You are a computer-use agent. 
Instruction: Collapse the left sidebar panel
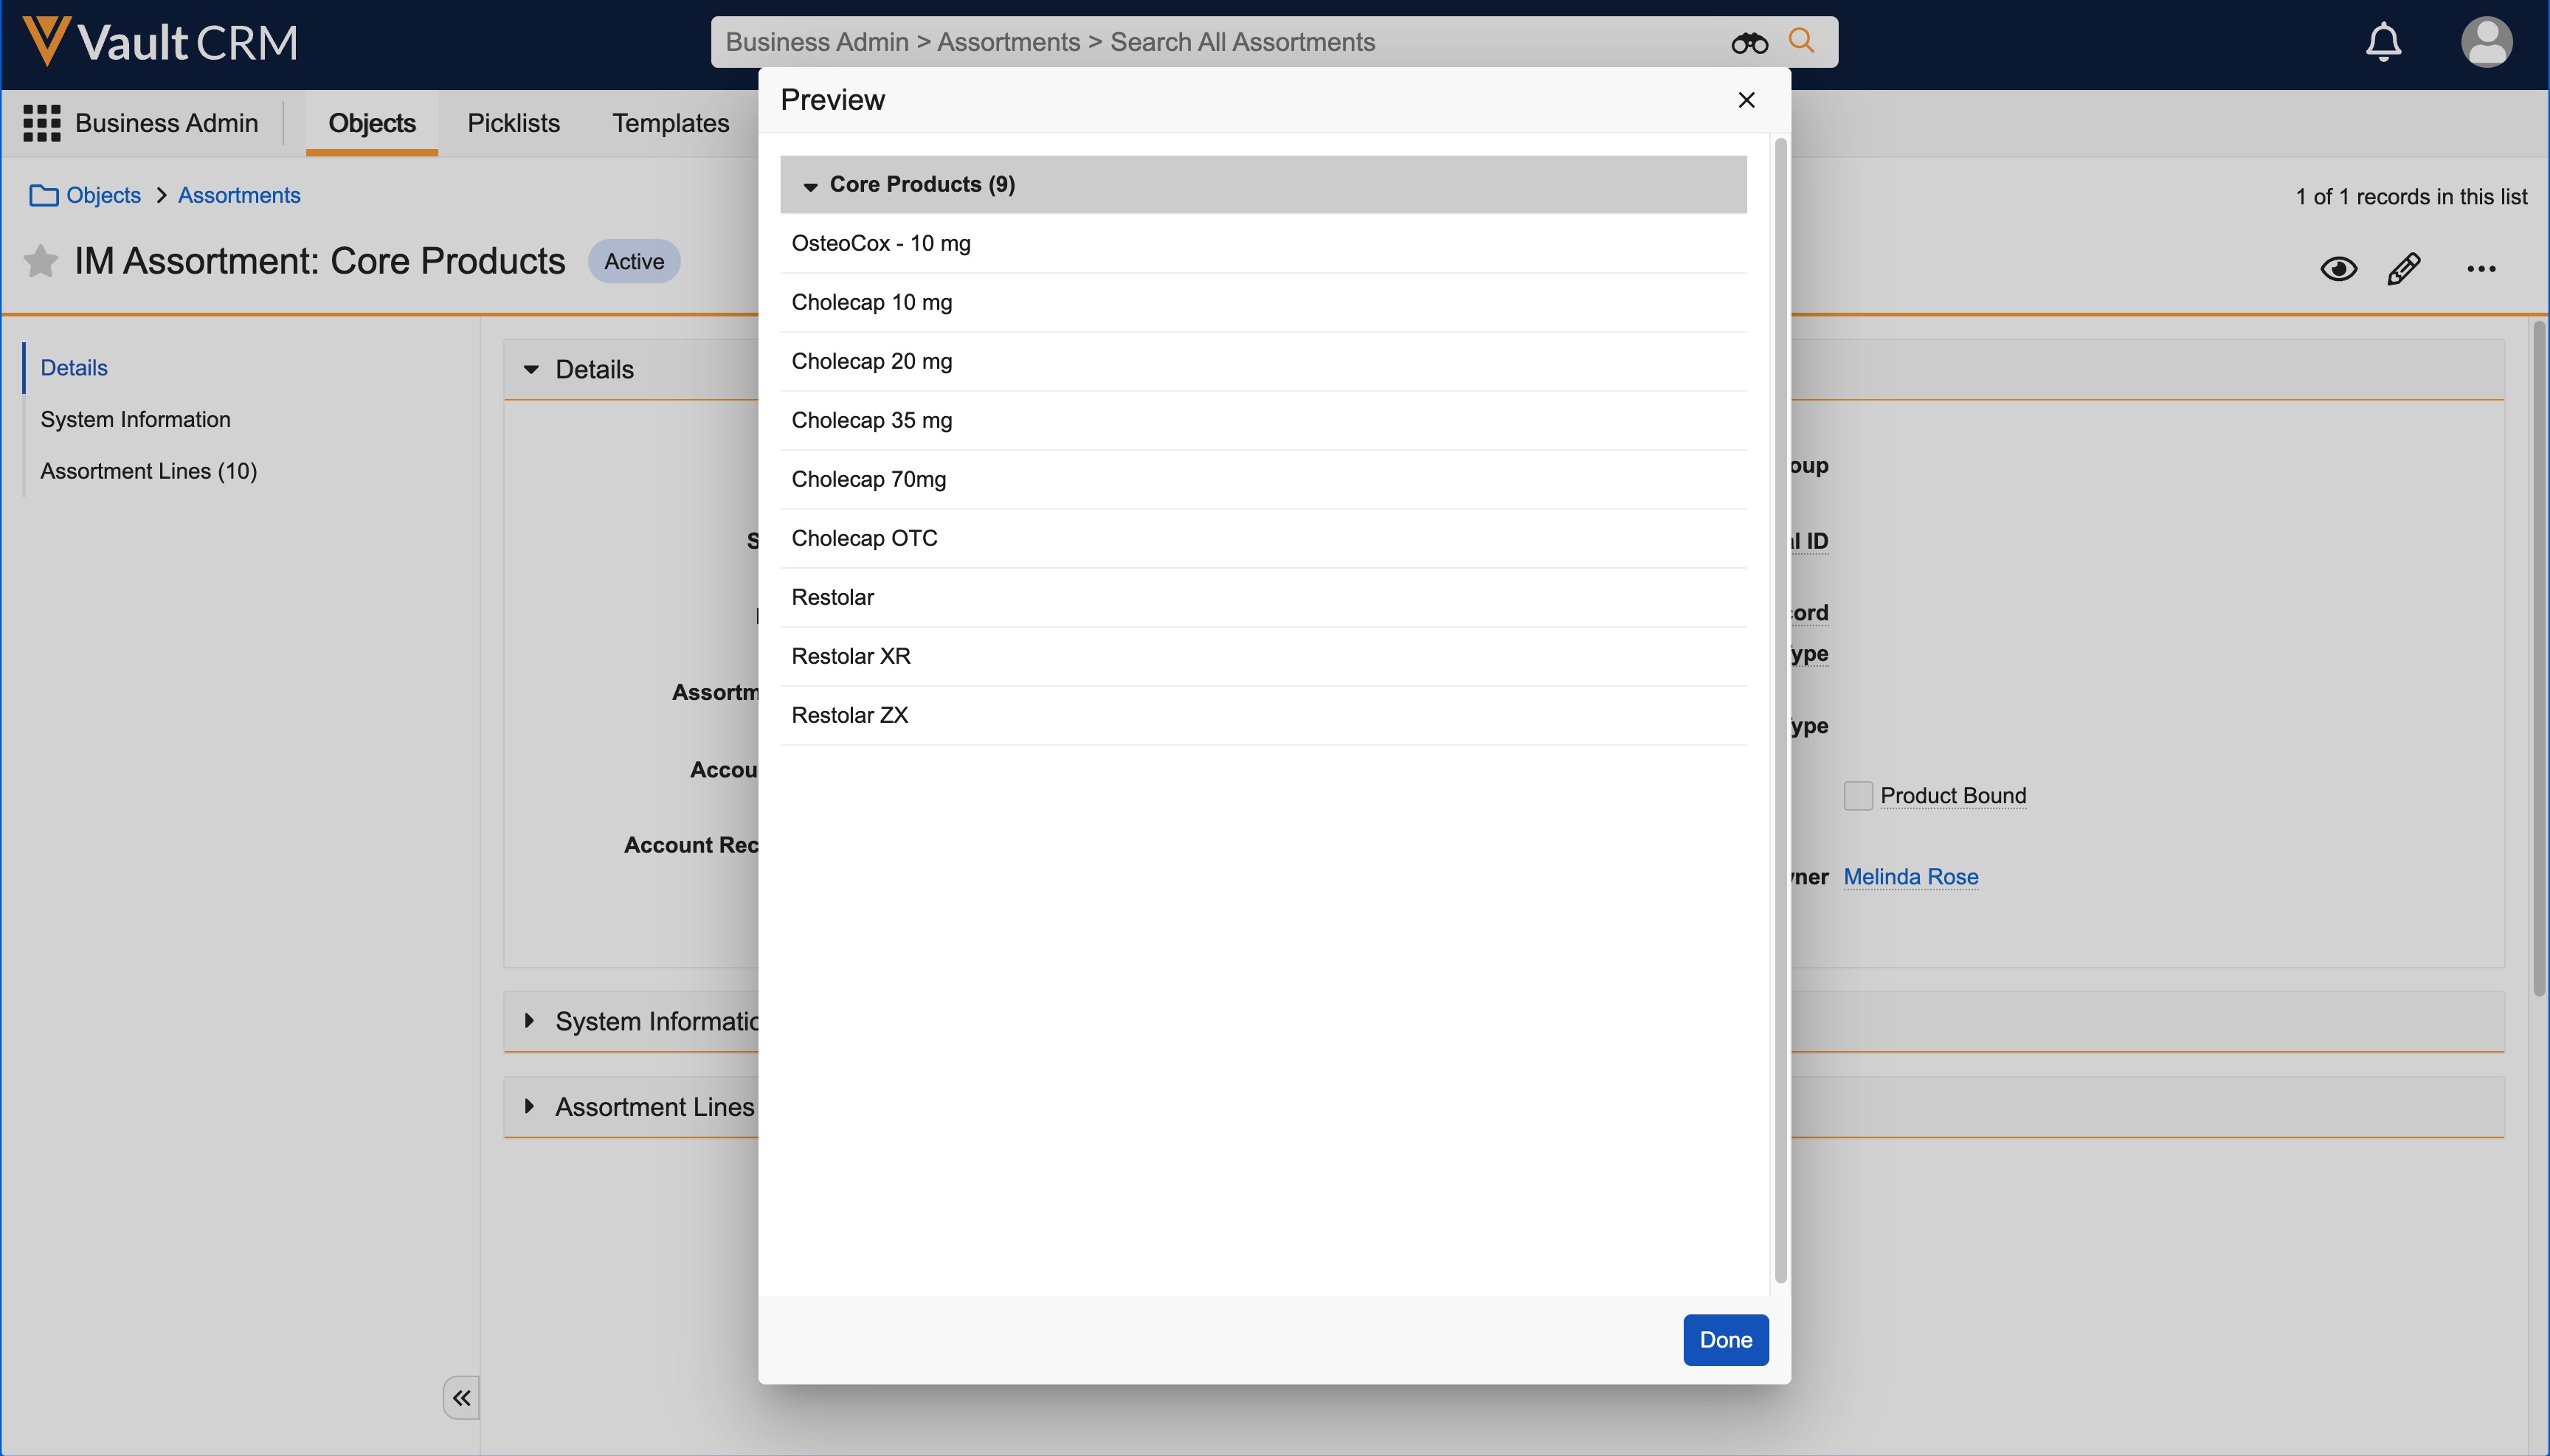[x=461, y=1397]
